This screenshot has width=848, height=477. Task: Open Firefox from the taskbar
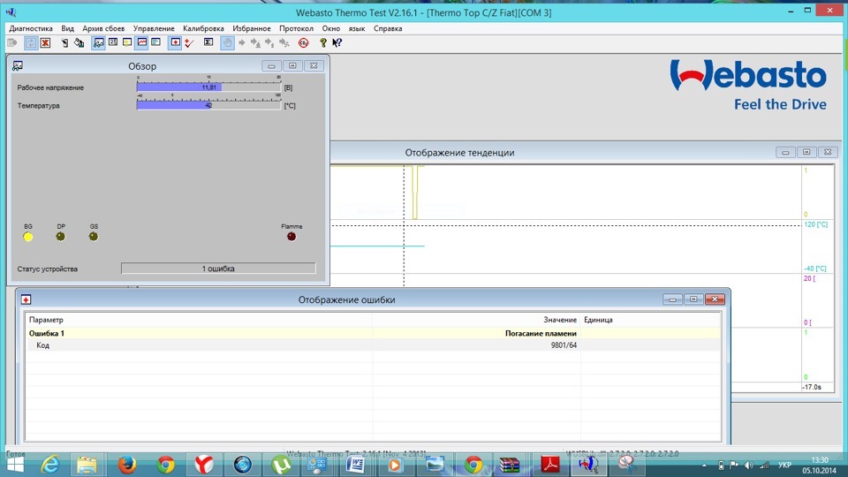pyautogui.click(x=127, y=465)
